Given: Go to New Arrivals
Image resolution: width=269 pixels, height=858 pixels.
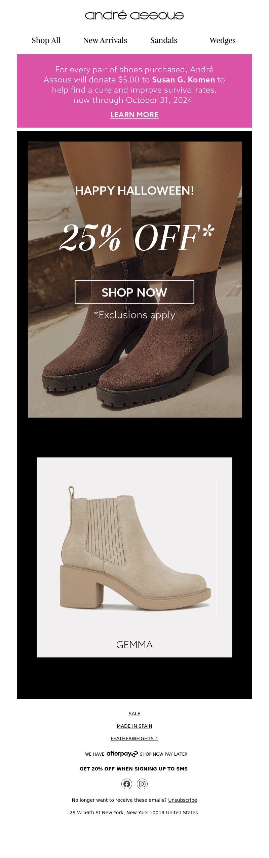Looking at the screenshot, I should click(105, 40).
